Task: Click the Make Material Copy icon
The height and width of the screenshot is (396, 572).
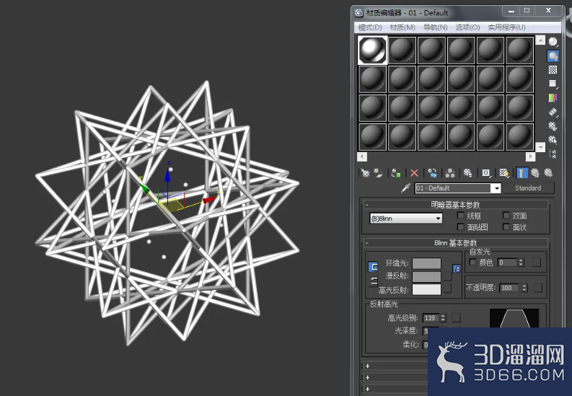Action: point(432,173)
